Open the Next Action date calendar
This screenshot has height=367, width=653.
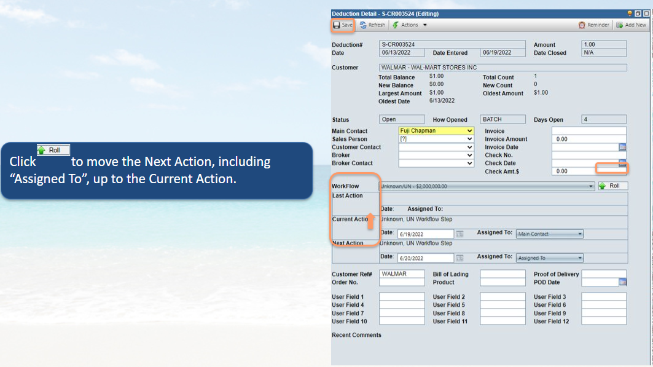point(459,258)
